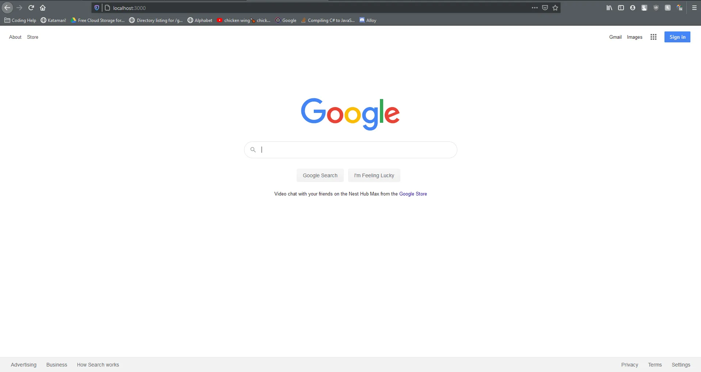Open Gmail link
701x372 pixels.
(616, 37)
